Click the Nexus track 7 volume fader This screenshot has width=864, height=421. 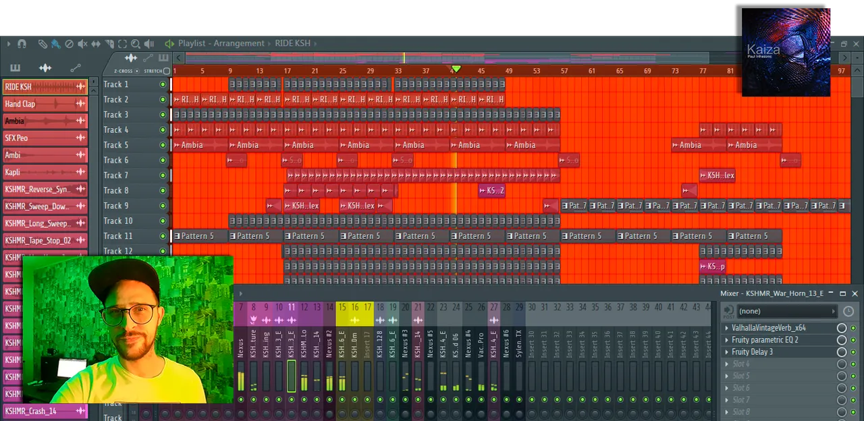click(241, 376)
